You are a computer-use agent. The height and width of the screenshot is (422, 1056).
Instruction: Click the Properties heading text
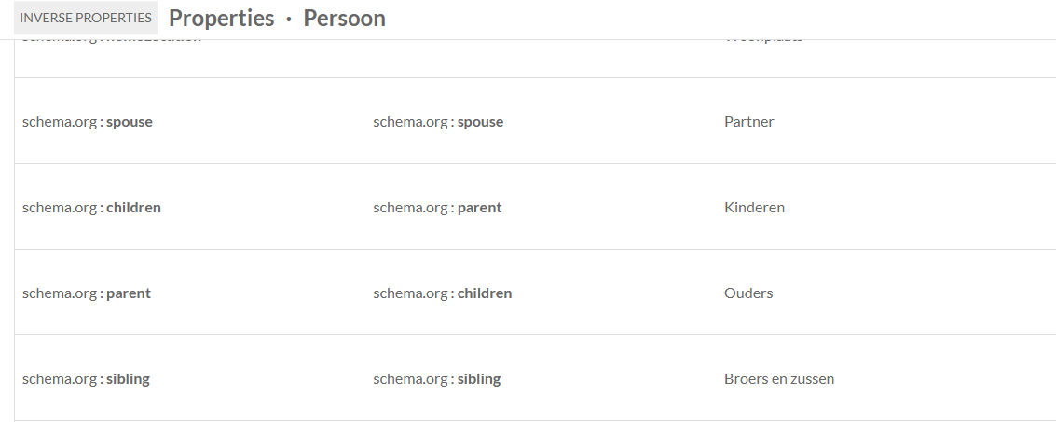click(222, 19)
